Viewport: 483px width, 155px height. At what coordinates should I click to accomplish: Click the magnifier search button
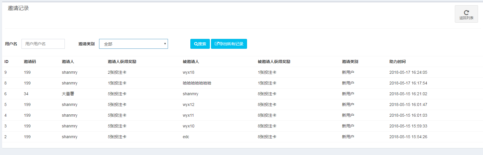pos(200,44)
